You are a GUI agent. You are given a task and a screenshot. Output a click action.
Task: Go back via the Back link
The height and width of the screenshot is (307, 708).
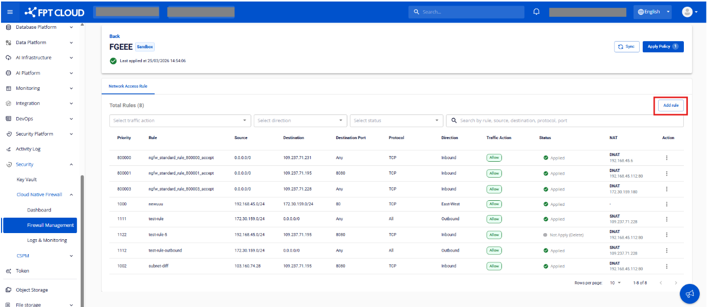coord(115,36)
